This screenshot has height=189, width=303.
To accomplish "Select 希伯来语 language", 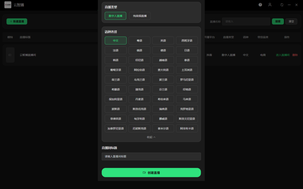I will [x=163, y=99].
